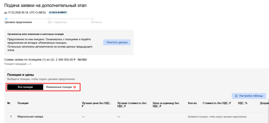This screenshot has height=123, width=269.
Task: Click the "Позиция" column header
Action: [23, 103]
